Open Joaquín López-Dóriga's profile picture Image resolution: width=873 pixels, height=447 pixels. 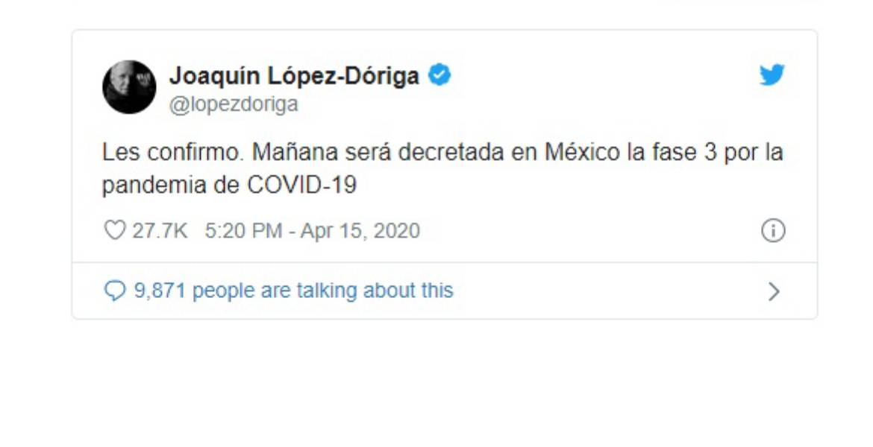(x=129, y=87)
